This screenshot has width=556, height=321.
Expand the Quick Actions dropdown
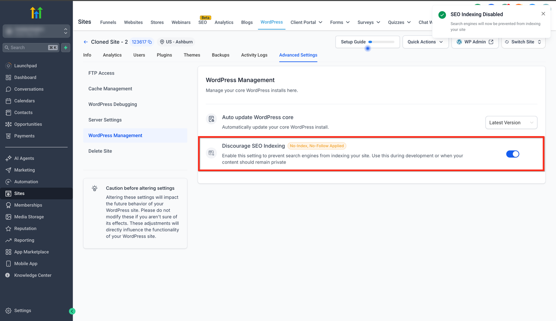(x=425, y=42)
